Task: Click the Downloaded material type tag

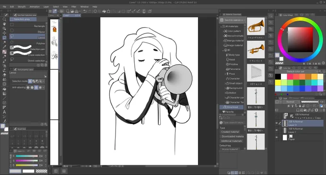Action: [x=232, y=136]
